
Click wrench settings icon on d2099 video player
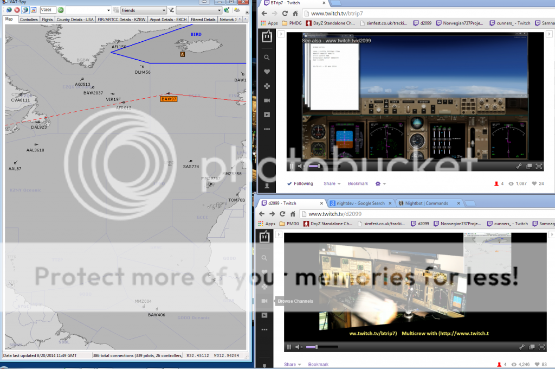tap(521, 347)
